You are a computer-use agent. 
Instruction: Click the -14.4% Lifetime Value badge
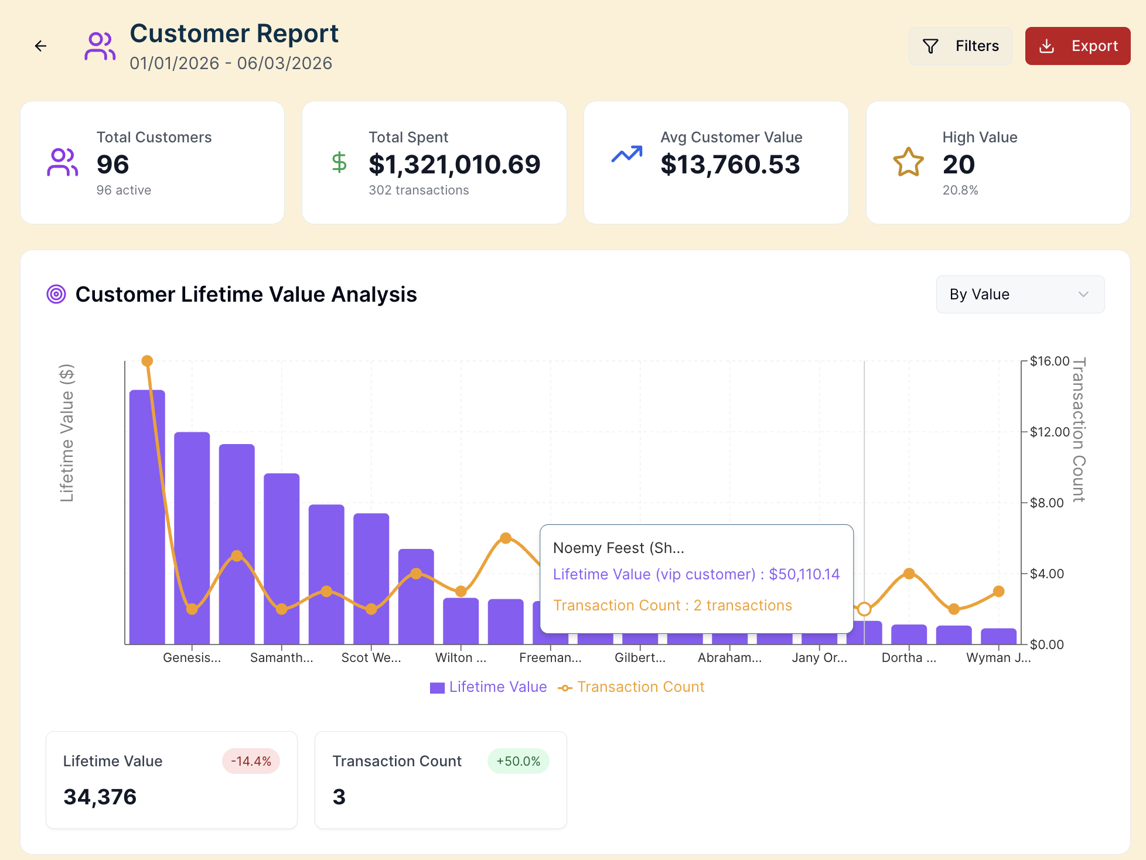click(251, 761)
